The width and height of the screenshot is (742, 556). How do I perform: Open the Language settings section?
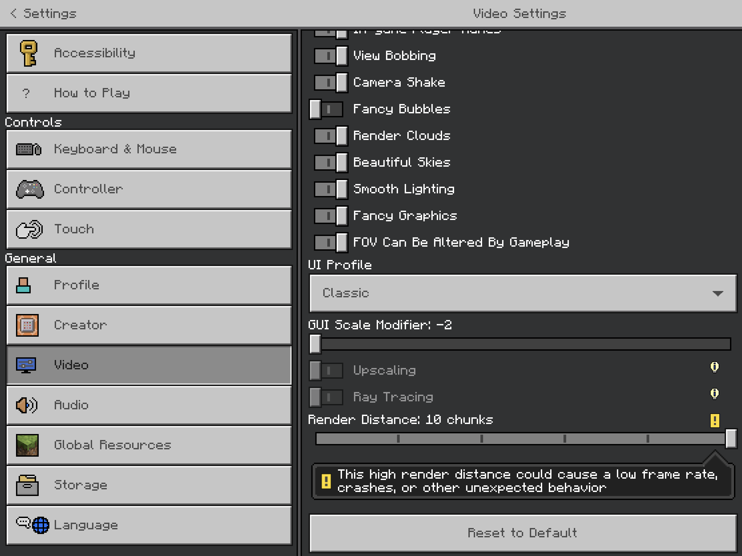click(x=148, y=525)
